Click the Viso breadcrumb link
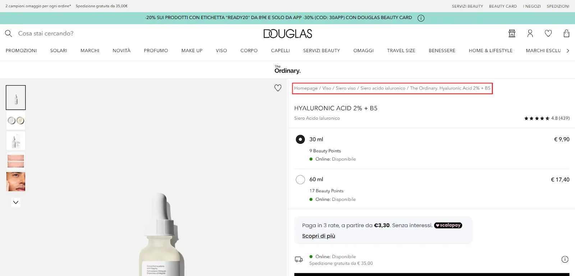 pos(327,88)
